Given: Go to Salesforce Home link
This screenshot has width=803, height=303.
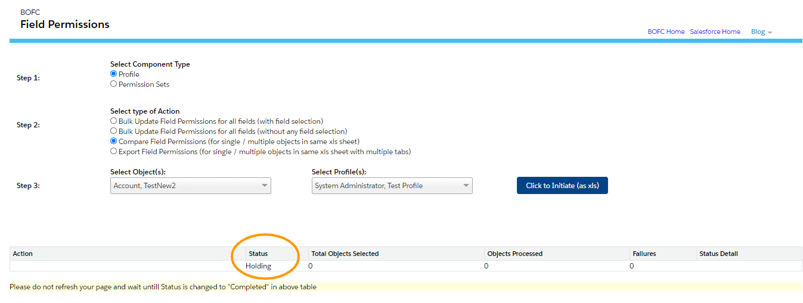Looking at the screenshot, I should tap(715, 32).
